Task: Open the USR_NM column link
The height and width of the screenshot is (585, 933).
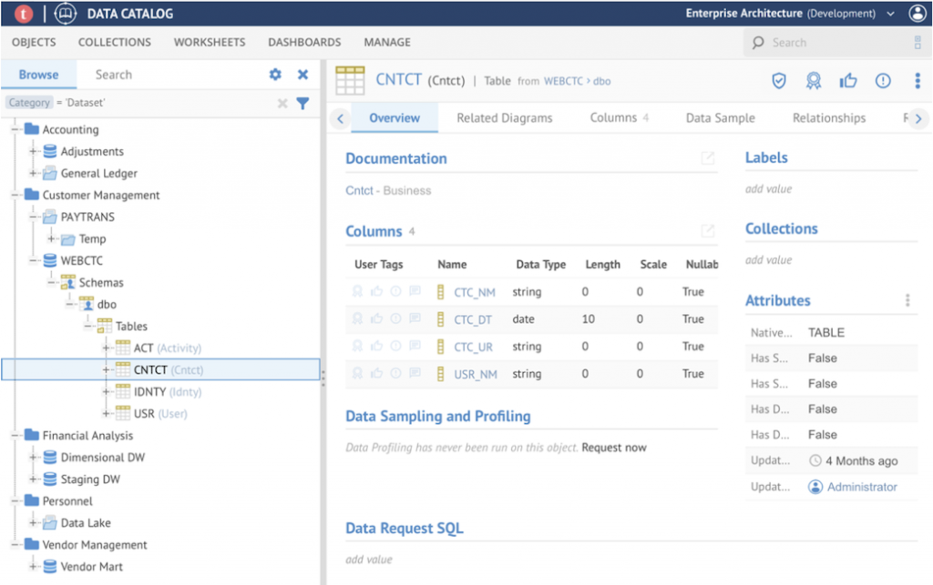Action: click(476, 374)
